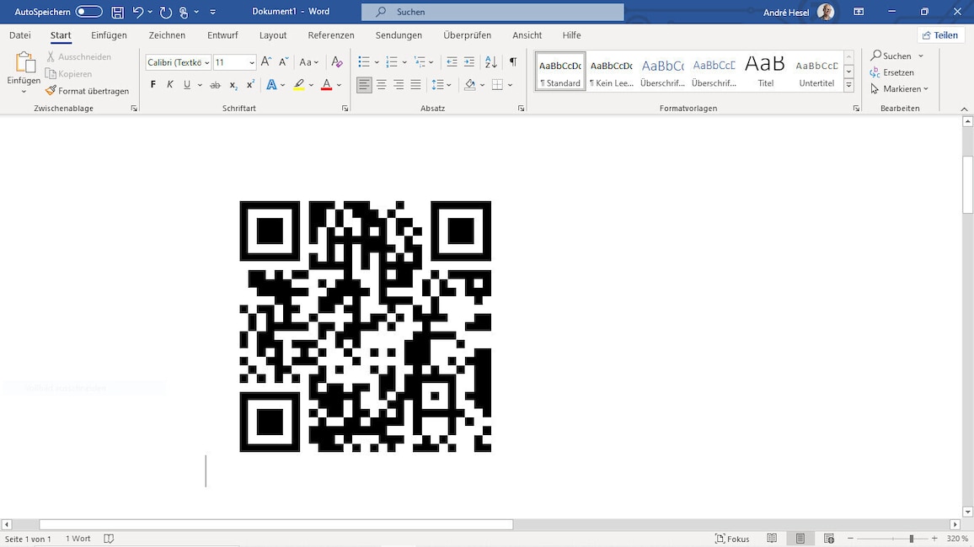Align text left
The image size is (974, 547).
click(x=364, y=84)
